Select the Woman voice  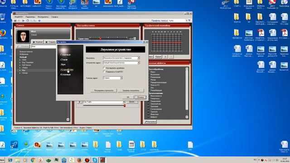point(25,73)
